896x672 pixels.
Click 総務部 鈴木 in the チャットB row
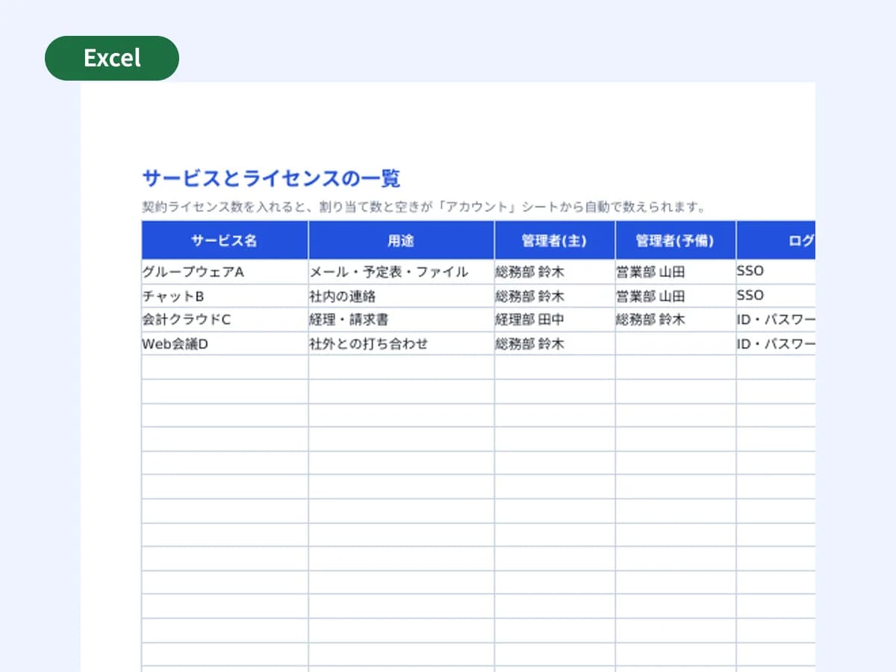click(555, 296)
